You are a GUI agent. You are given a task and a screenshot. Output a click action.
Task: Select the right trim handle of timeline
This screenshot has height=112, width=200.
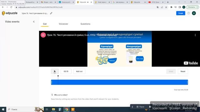point(187,82)
